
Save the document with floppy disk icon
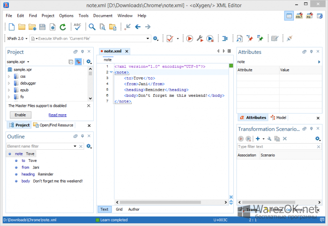click(x=42, y=27)
